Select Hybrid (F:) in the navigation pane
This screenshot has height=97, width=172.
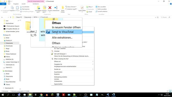click(9, 67)
